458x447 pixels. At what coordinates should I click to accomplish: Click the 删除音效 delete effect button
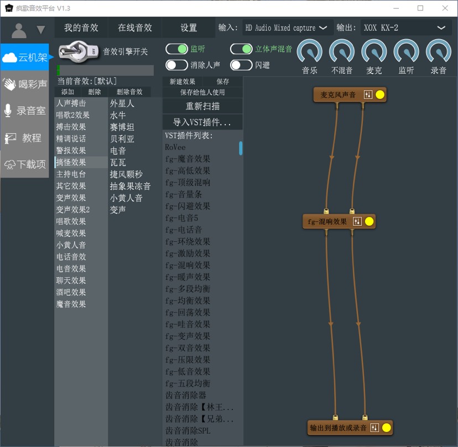[x=129, y=92]
